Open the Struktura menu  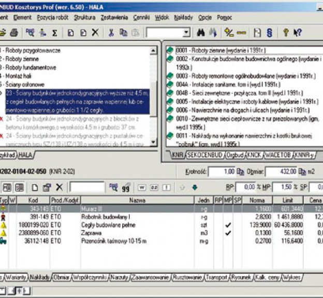pyautogui.click(x=85, y=18)
